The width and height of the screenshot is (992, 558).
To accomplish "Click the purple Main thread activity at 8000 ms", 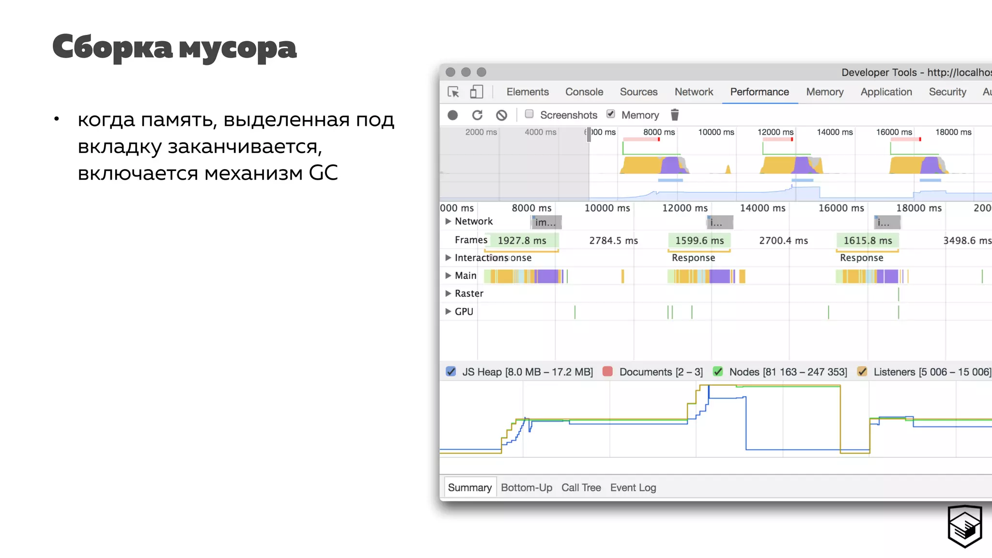I will pyautogui.click(x=547, y=276).
